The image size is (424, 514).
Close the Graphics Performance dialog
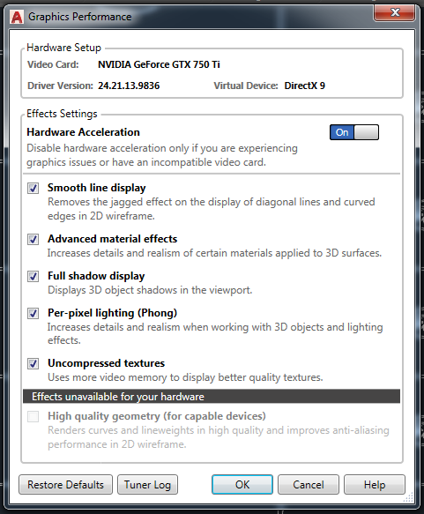[395, 13]
